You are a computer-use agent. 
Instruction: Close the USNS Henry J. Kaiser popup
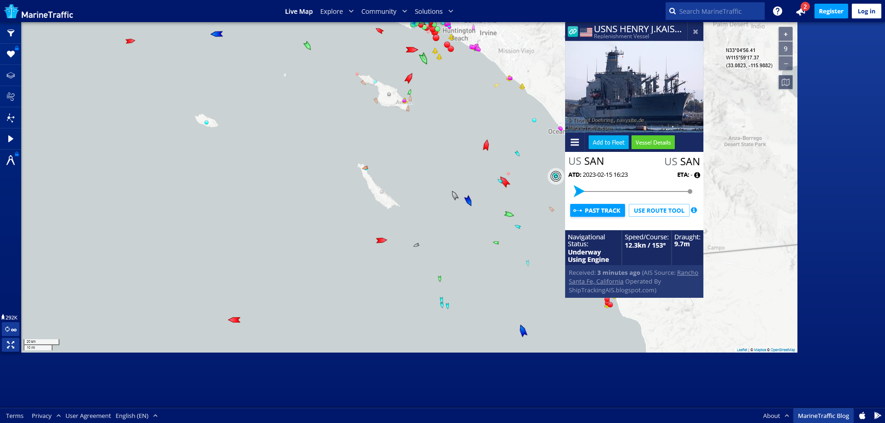695,32
